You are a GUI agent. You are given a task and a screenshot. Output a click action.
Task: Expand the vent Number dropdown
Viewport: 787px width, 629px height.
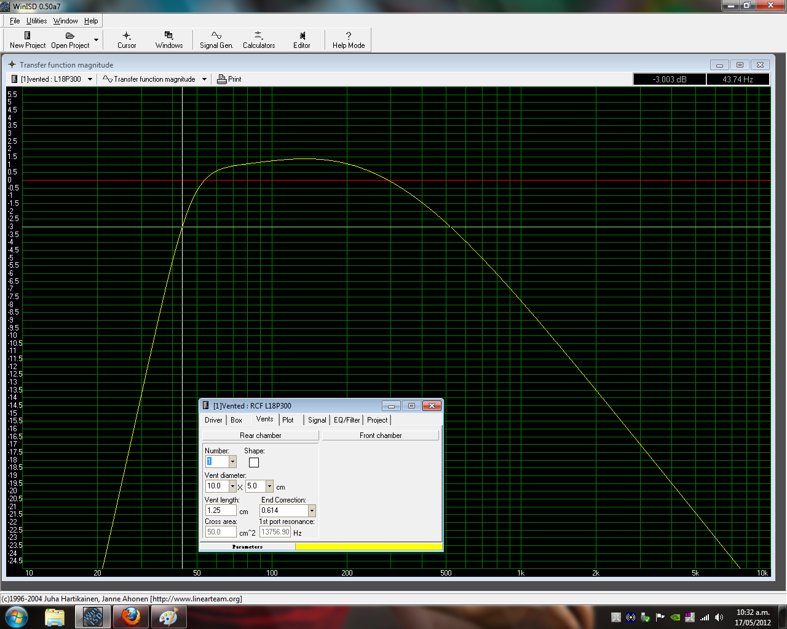coord(232,462)
